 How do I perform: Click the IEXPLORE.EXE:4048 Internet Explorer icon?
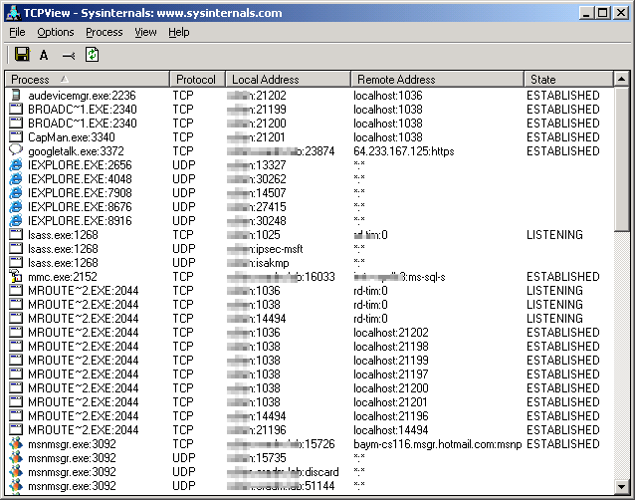[x=16, y=178]
